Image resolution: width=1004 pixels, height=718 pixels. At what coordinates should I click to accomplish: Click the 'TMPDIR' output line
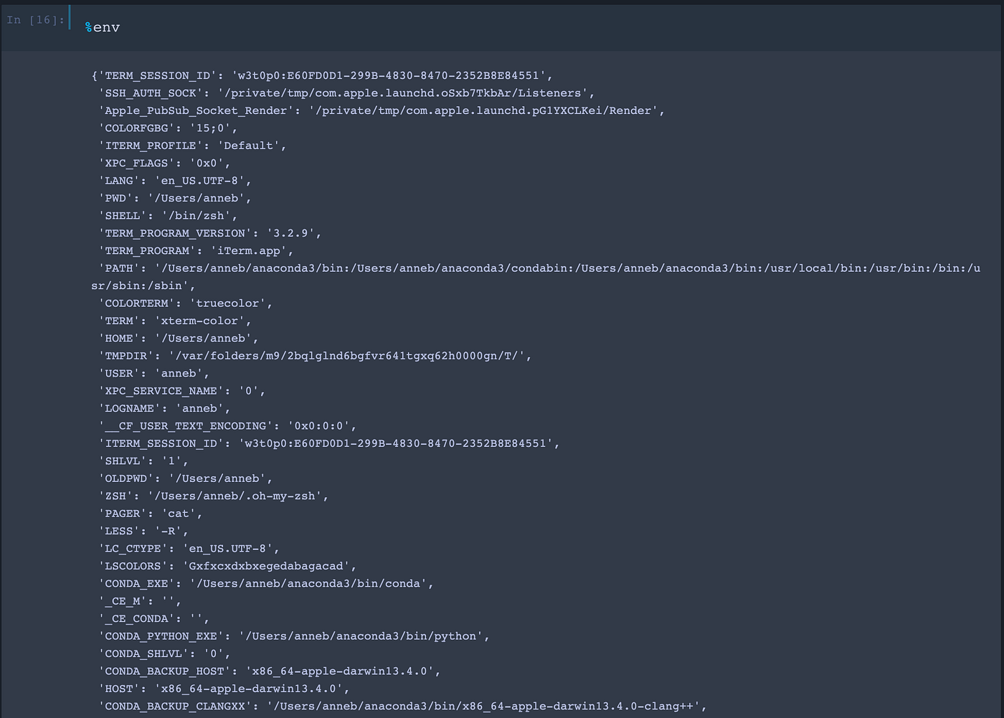(x=315, y=356)
